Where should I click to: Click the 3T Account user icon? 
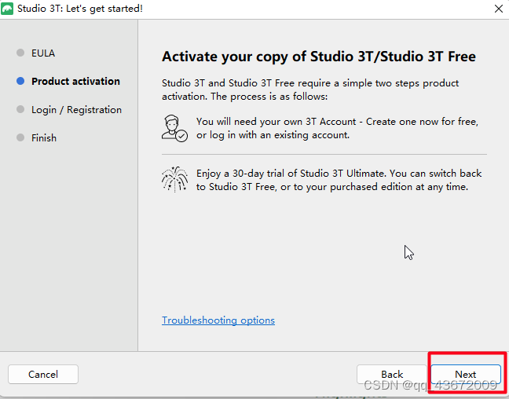(x=174, y=128)
